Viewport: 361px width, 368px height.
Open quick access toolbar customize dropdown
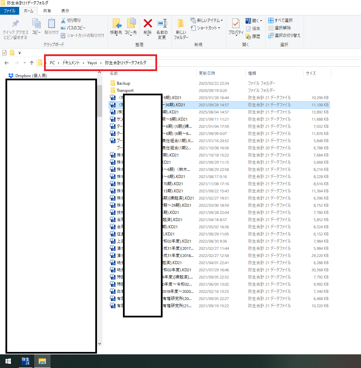pyautogui.click(x=20, y=53)
